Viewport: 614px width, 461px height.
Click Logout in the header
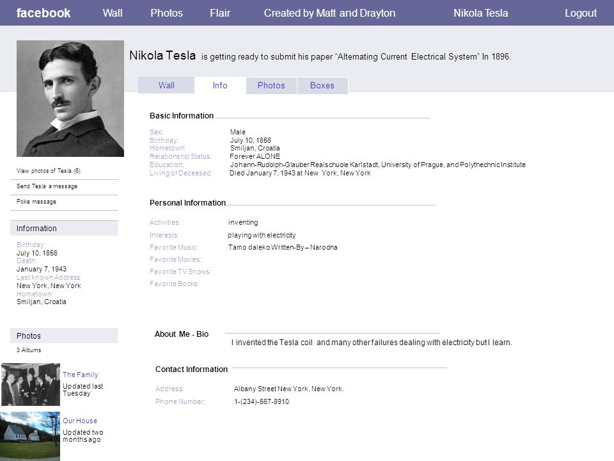(581, 13)
